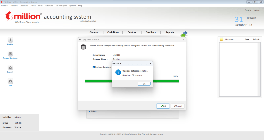
Task: Switch to the Cash Book tab
Action: coord(113,32)
